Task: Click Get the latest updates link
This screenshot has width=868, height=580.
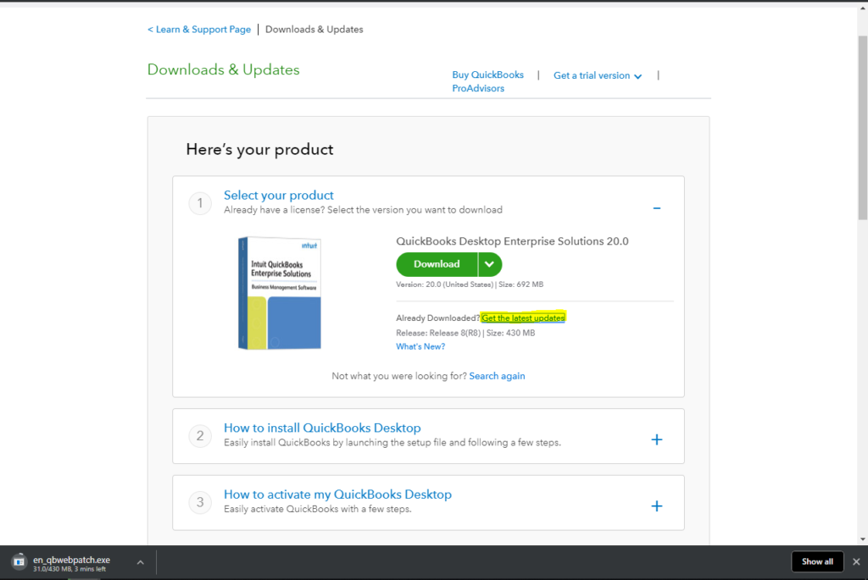Action: [523, 318]
